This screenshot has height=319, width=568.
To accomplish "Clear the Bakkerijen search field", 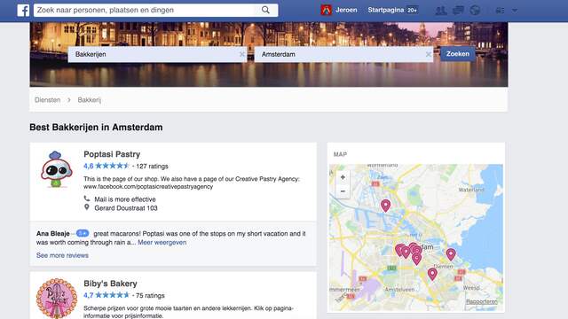I will [242, 54].
